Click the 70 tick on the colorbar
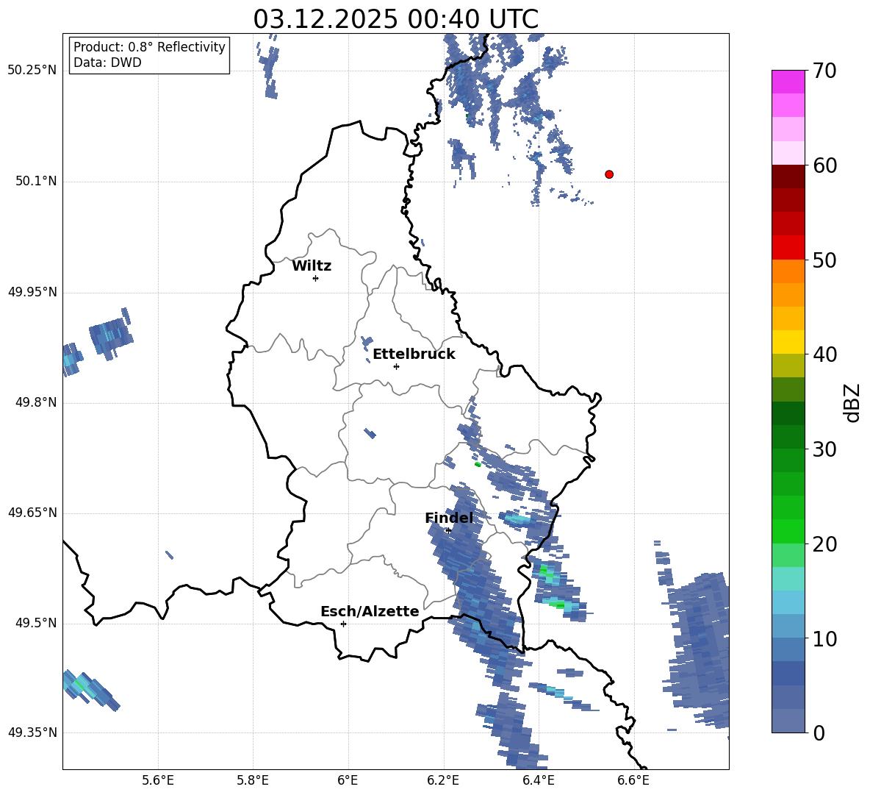 click(x=825, y=71)
